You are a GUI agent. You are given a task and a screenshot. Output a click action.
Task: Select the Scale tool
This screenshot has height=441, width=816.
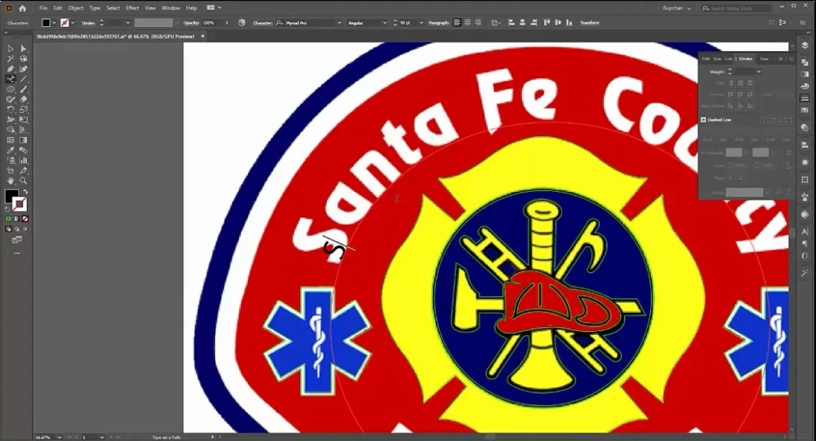point(23,109)
